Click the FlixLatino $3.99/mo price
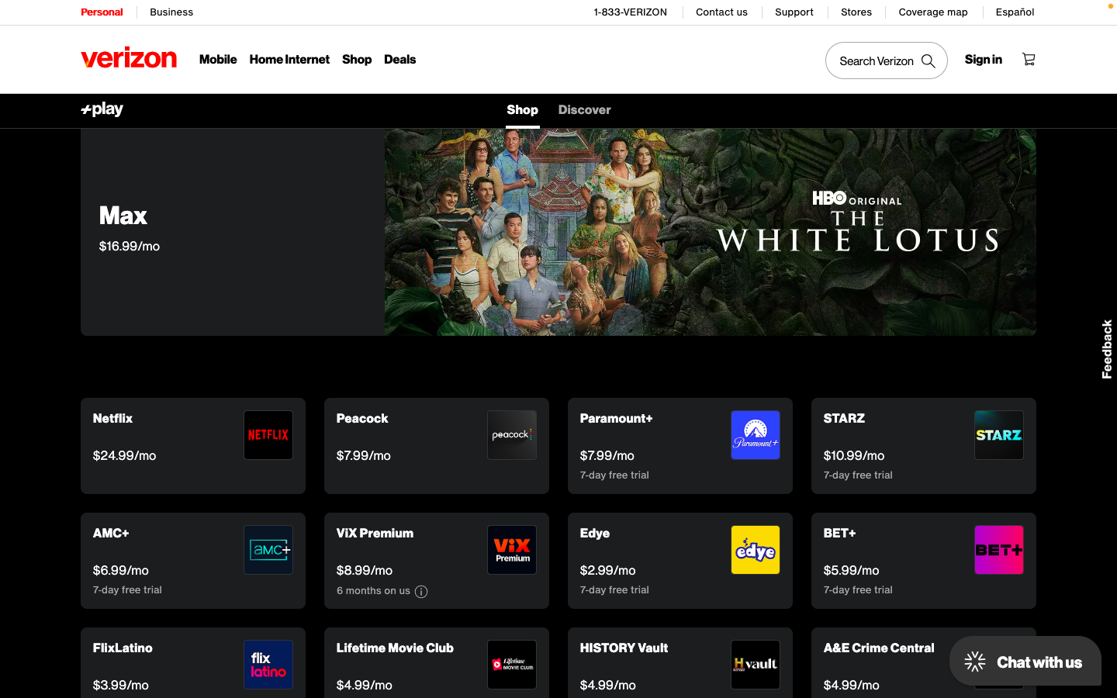 tap(121, 686)
